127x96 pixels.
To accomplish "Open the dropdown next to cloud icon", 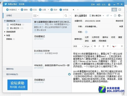I will (x=111, y=16).
